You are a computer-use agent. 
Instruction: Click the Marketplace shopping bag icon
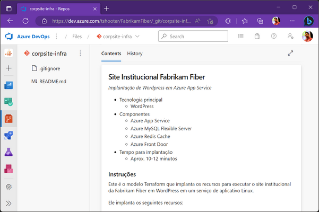[257, 36]
